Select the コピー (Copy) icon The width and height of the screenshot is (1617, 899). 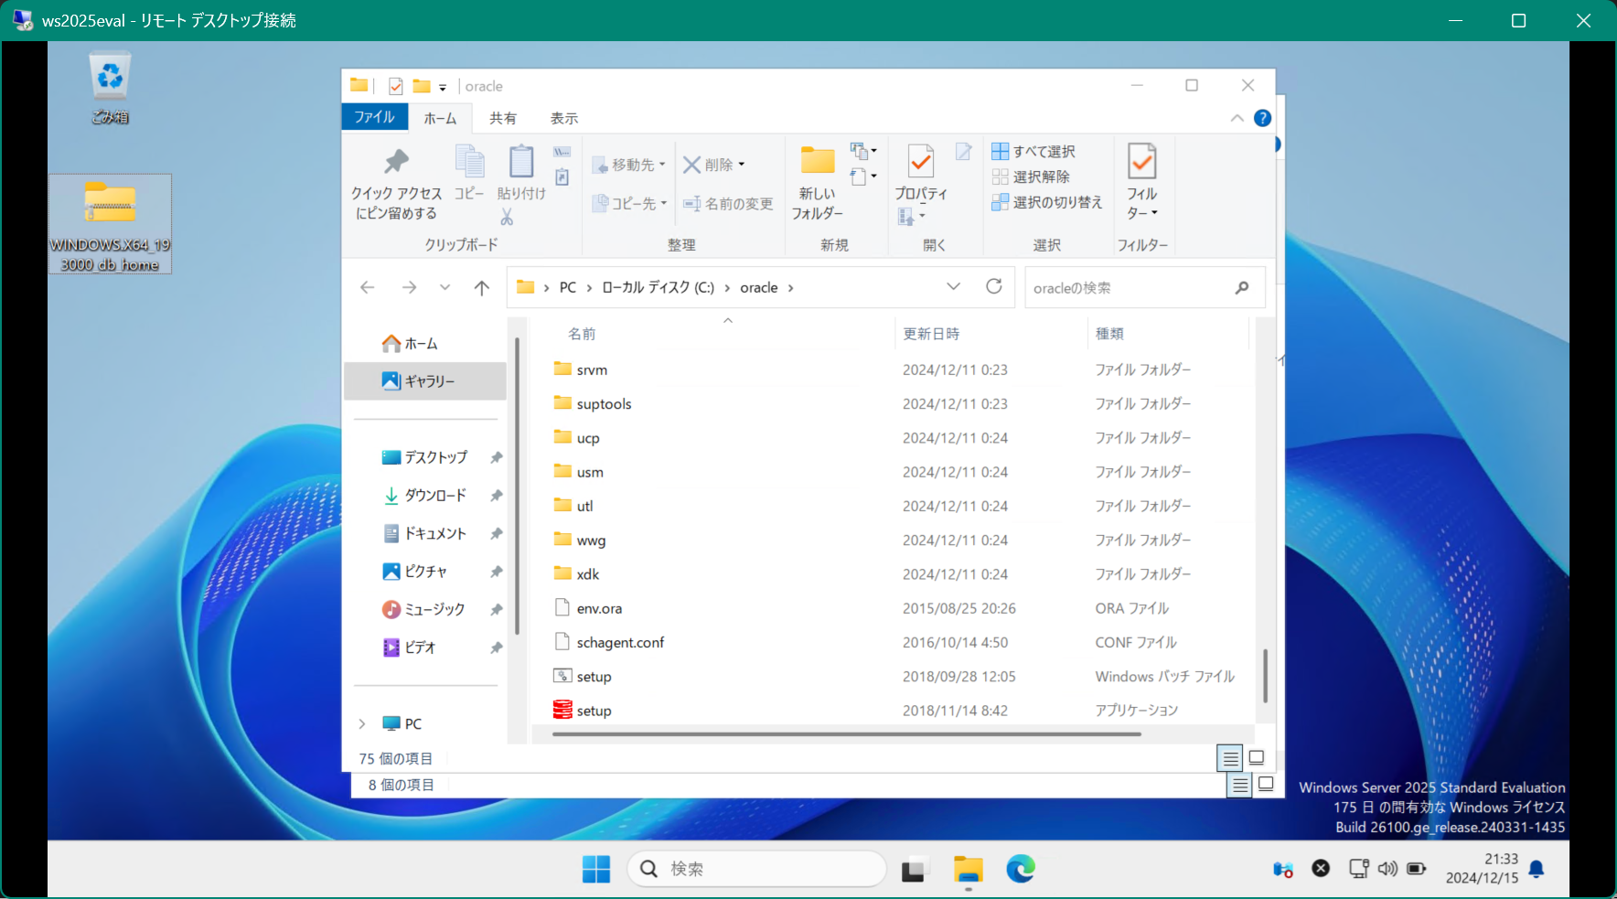point(469,174)
